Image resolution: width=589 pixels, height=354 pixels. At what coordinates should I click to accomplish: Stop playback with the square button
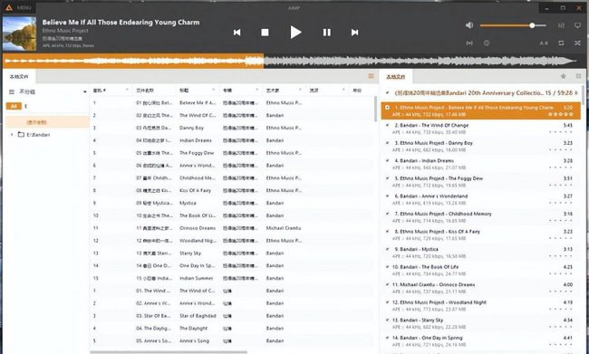coord(265,33)
